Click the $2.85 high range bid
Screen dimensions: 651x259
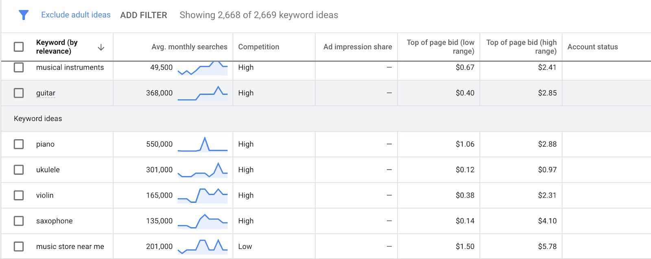coord(547,93)
